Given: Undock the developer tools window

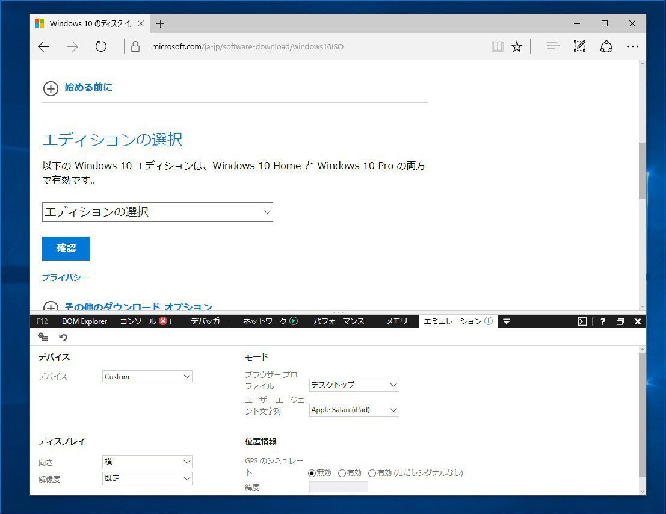Looking at the screenshot, I should tap(620, 321).
